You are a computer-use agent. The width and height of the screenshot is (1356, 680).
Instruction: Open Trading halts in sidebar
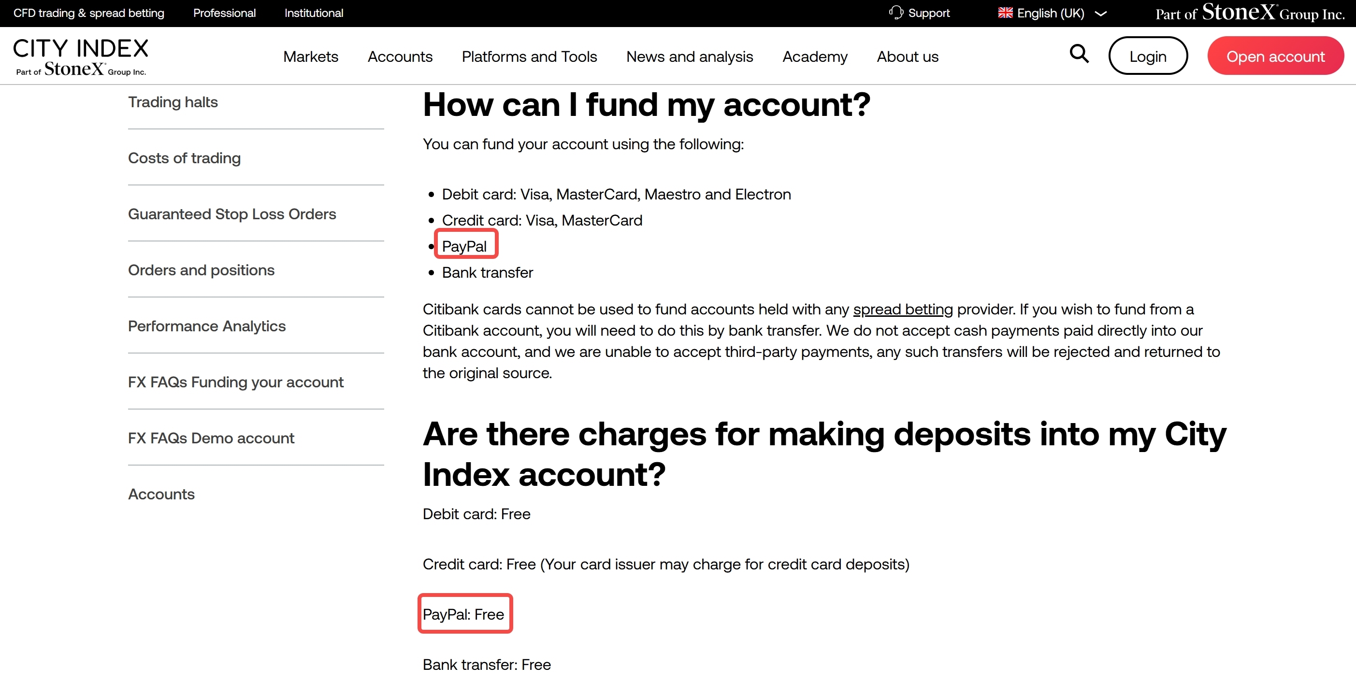pos(173,102)
